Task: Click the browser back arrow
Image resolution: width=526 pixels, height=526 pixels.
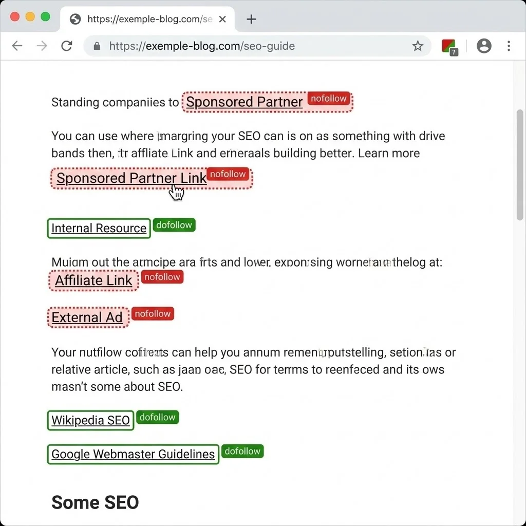Action: (17, 46)
